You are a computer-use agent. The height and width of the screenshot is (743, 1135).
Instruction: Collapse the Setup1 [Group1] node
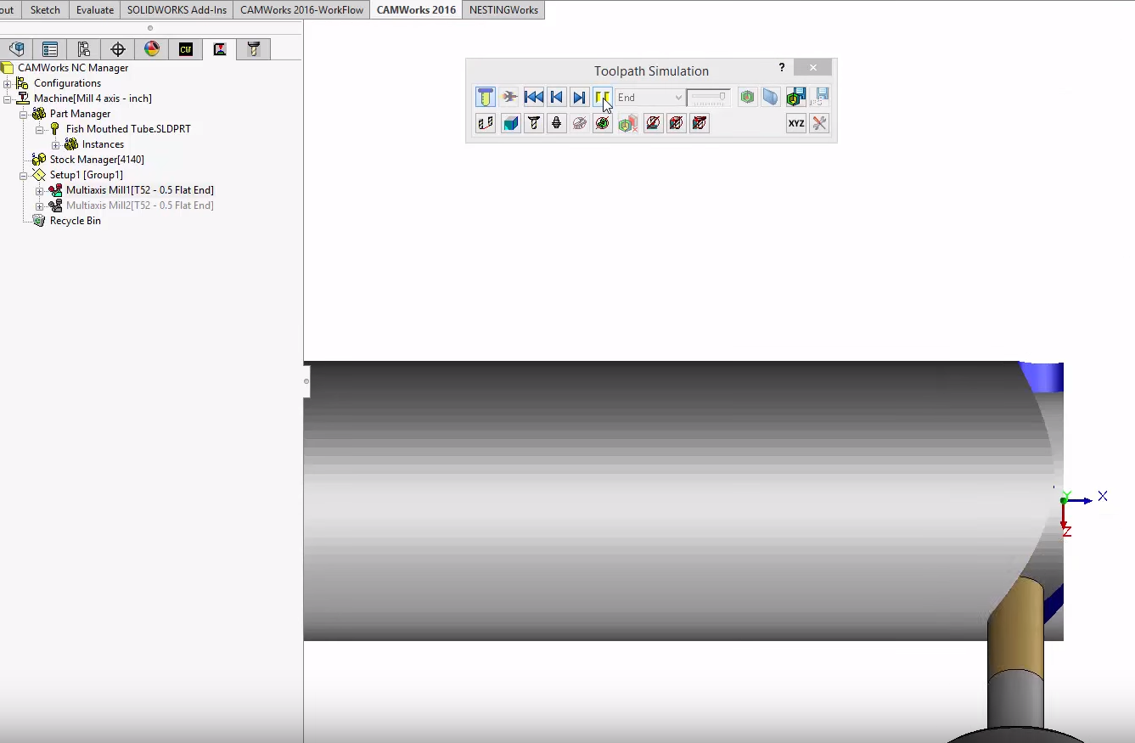pos(24,175)
